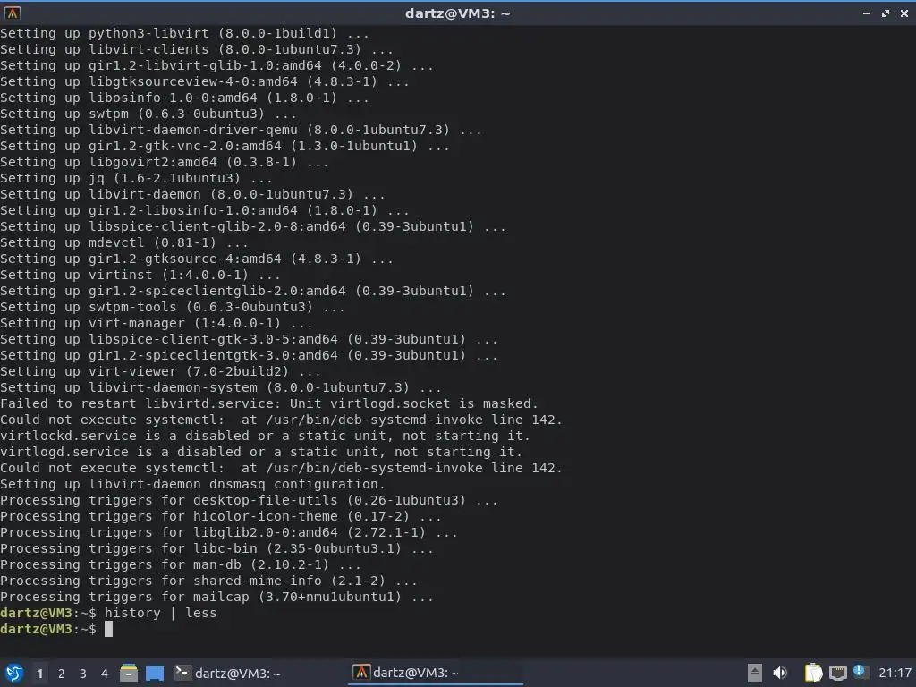916x687 pixels.
Task: Open the volume control icon
Action: tap(780, 673)
